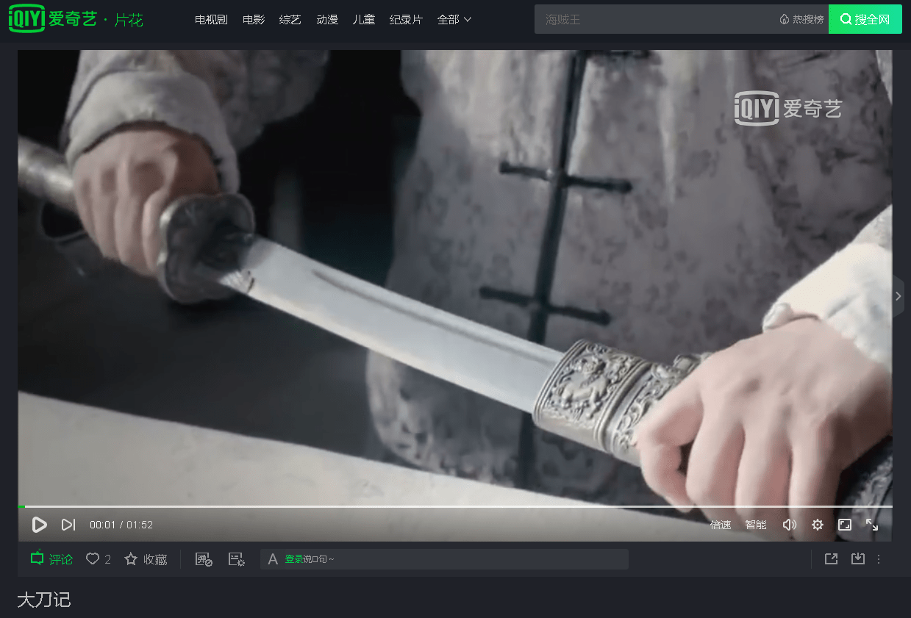The width and height of the screenshot is (911, 618).
Task: Click the video progress bar
Action: tap(455, 506)
